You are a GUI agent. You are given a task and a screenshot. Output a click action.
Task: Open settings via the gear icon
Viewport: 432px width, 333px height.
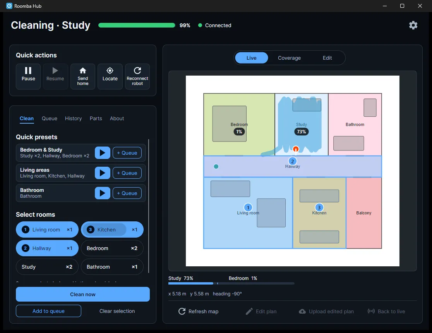(x=413, y=25)
